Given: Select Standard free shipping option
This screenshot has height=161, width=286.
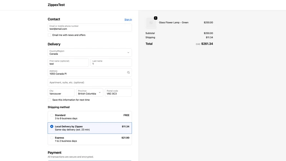Looking at the screenshot, I should point(90,117).
